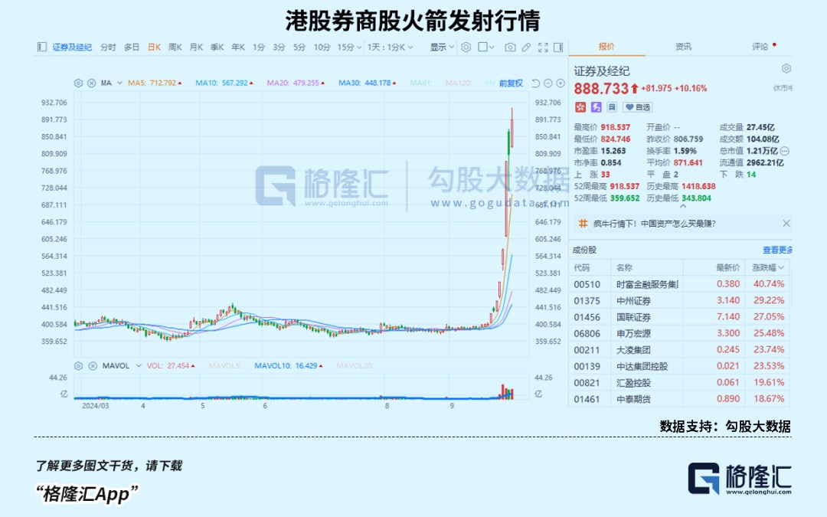
Task: Enable the faded MAVOL5 line
Action: 224,365
